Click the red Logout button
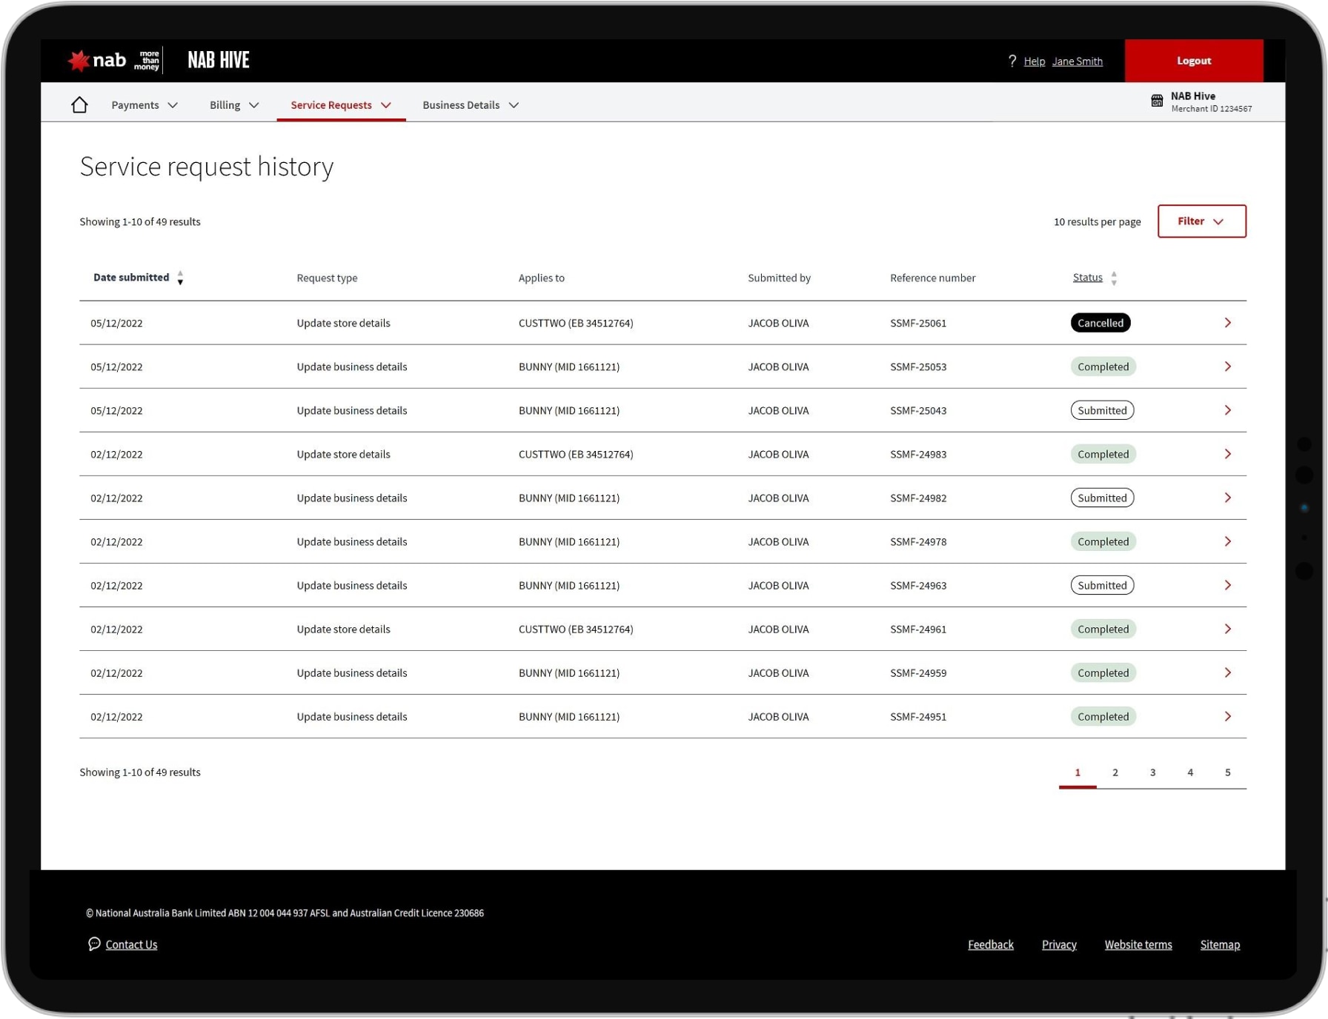Image resolution: width=1328 pixels, height=1019 pixels. click(x=1193, y=61)
